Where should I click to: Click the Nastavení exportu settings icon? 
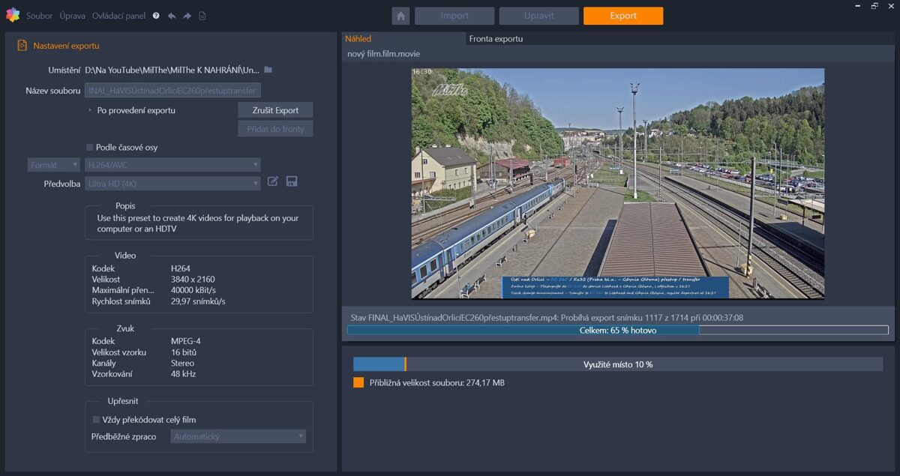click(22, 46)
